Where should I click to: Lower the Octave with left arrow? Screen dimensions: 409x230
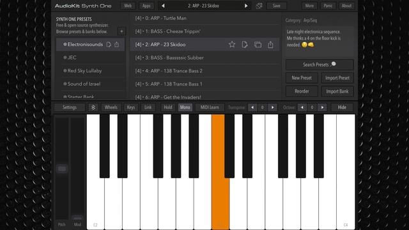[302, 107]
